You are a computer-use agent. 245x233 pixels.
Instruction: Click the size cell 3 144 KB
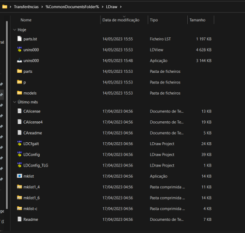(204, 61)
